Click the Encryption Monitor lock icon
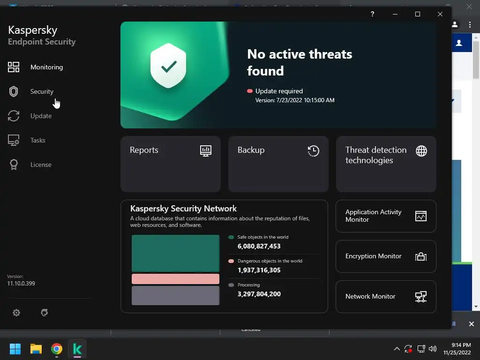 (x=421, y=256)
